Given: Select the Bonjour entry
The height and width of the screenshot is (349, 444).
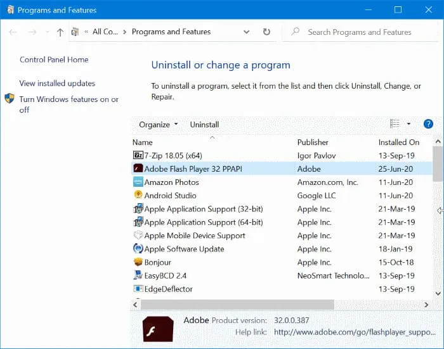Looking at the screenshot, I should (282, 262).
